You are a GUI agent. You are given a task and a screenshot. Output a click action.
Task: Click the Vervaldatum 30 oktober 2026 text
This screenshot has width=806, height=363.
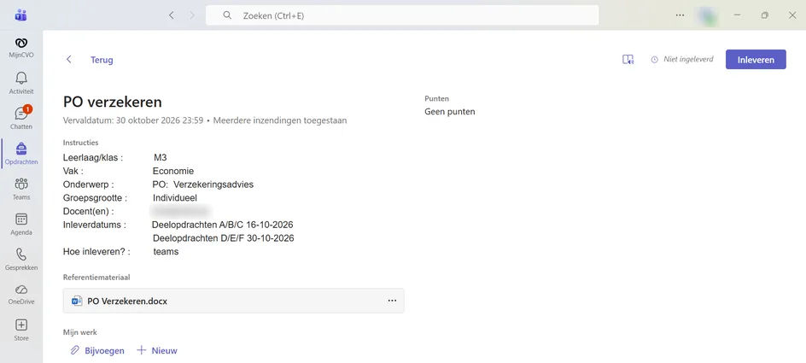[132, 120]
